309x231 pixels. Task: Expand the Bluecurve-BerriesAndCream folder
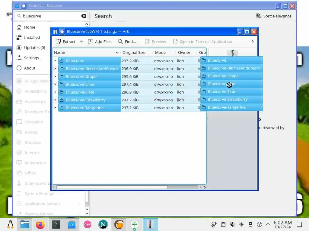coord(55,69)
